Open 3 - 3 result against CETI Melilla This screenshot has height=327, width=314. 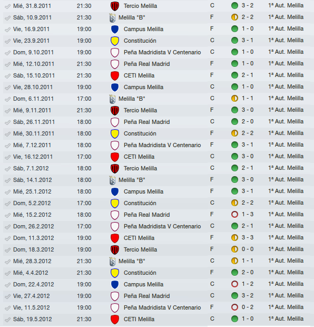coord(247,237)
